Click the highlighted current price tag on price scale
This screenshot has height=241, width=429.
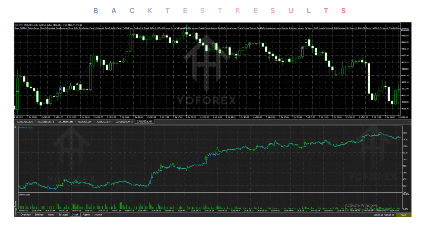pyautogui.click(x=406, y=29)
